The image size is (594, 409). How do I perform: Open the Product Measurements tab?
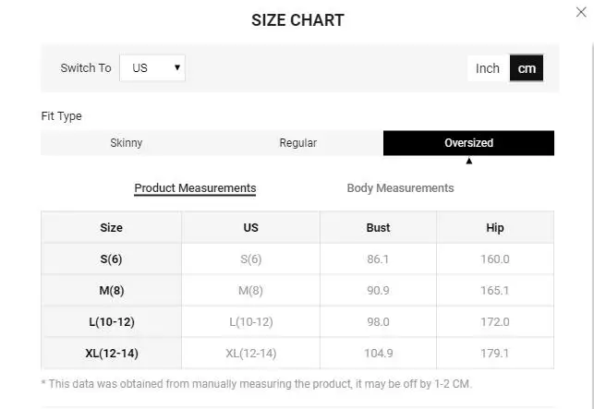point(195,188)
